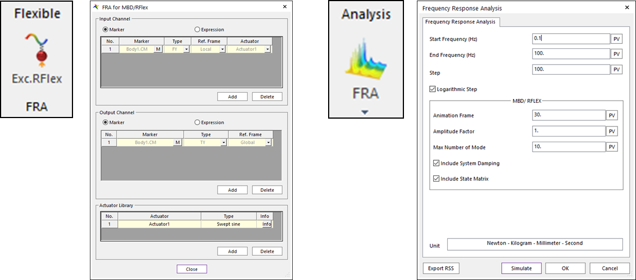This screenshot has width=636, height=280.
Task: Select Body1.CM cell in Output Channel
Action: [146, 142]
